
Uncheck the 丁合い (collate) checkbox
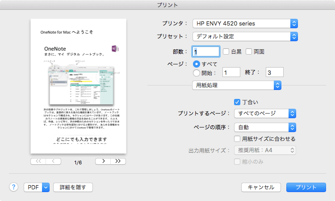(237, 102)
